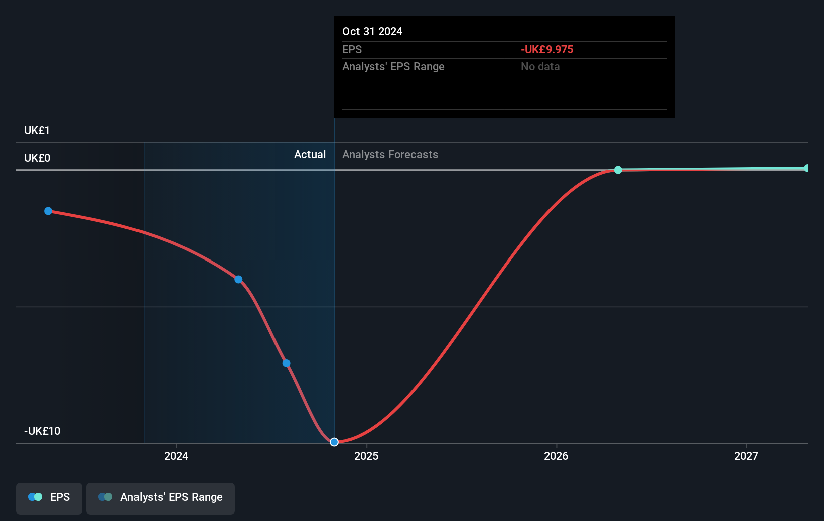This screenshot has height=521, width=824.
Task: Toggle the Analysts' EPS Range series visibility
Action: pos(161,498)
